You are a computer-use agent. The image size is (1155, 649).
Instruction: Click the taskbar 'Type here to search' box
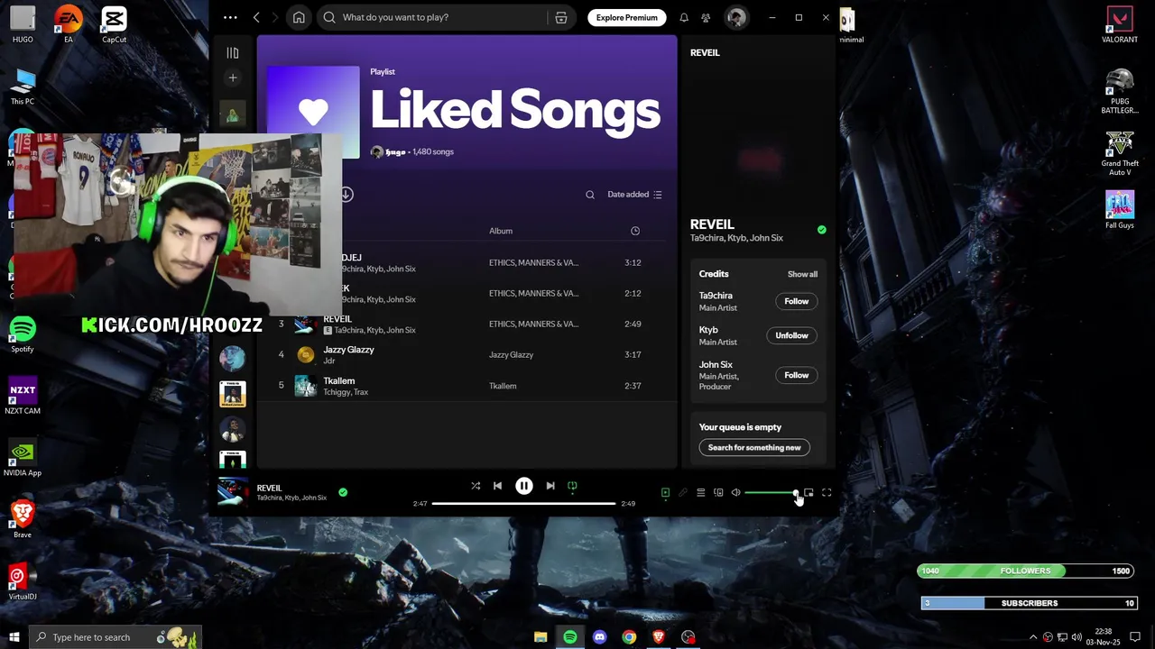pos(115,637)
